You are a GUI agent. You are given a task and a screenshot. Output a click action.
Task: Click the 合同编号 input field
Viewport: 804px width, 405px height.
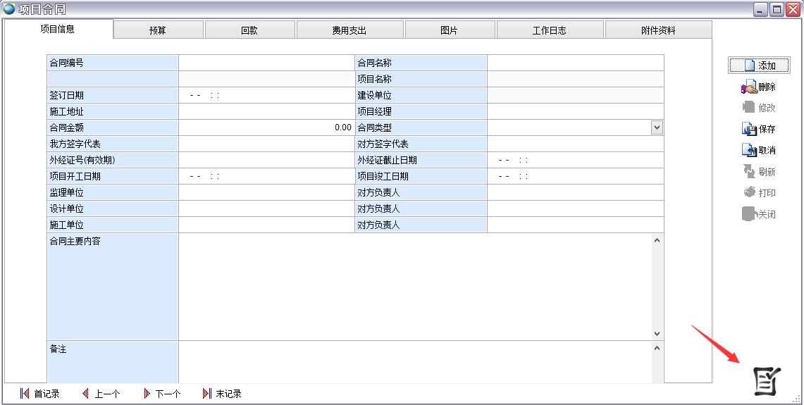pyautogui.click(x=266, y=63)
